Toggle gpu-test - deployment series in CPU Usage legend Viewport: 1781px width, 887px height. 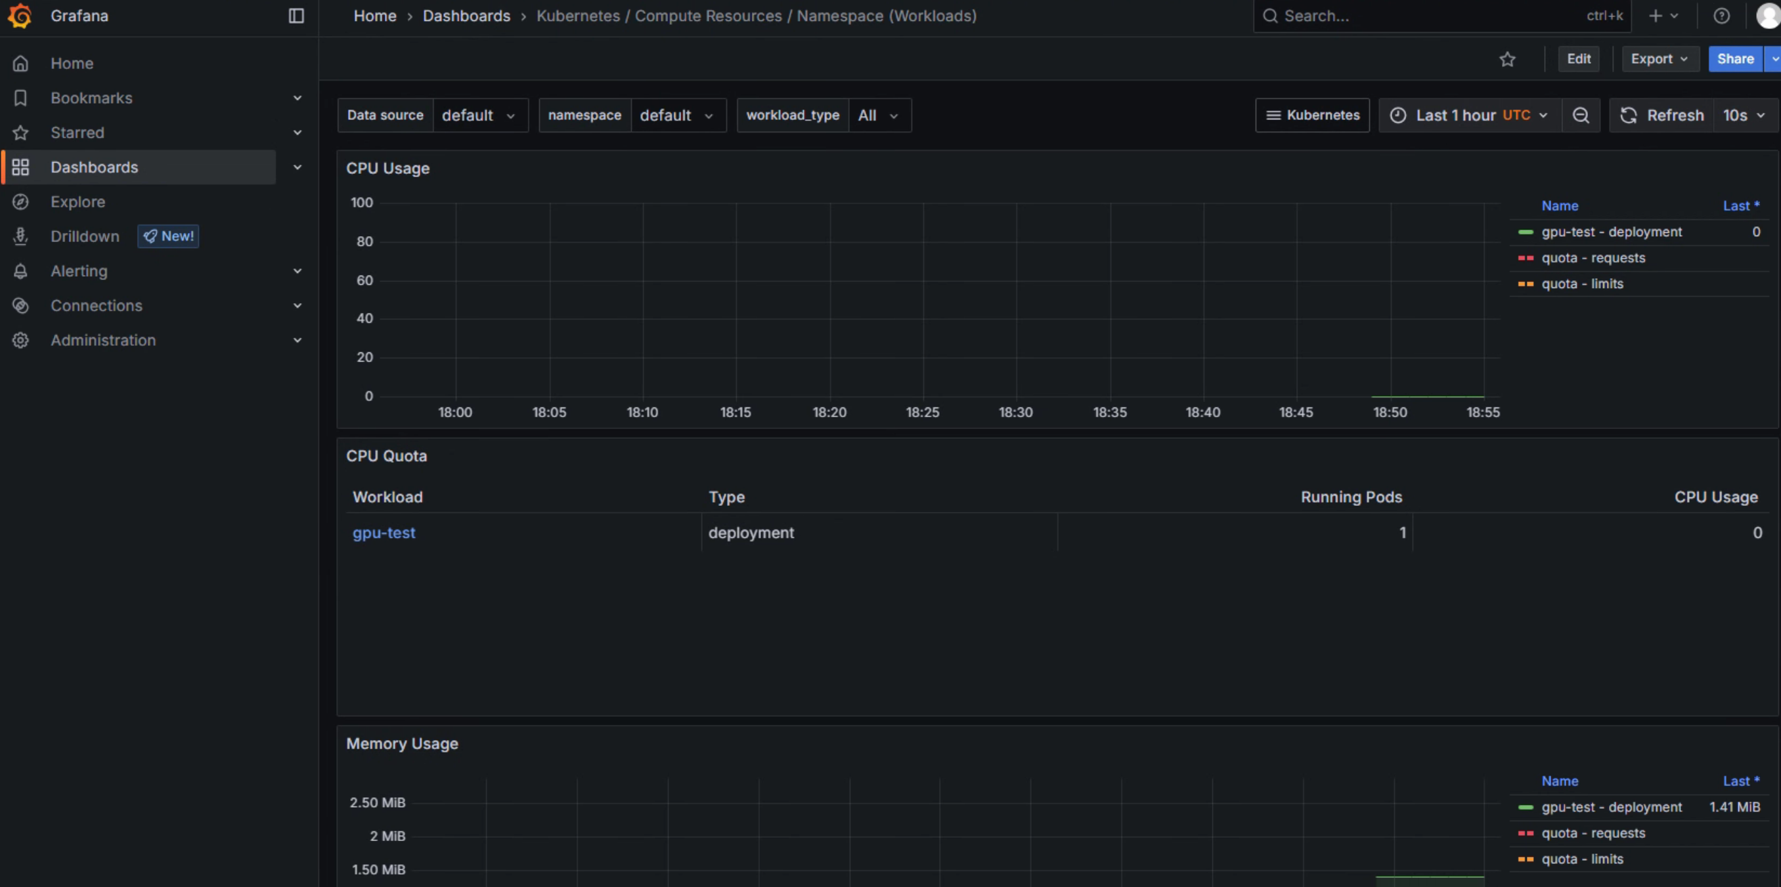[x=1612, y=232]
